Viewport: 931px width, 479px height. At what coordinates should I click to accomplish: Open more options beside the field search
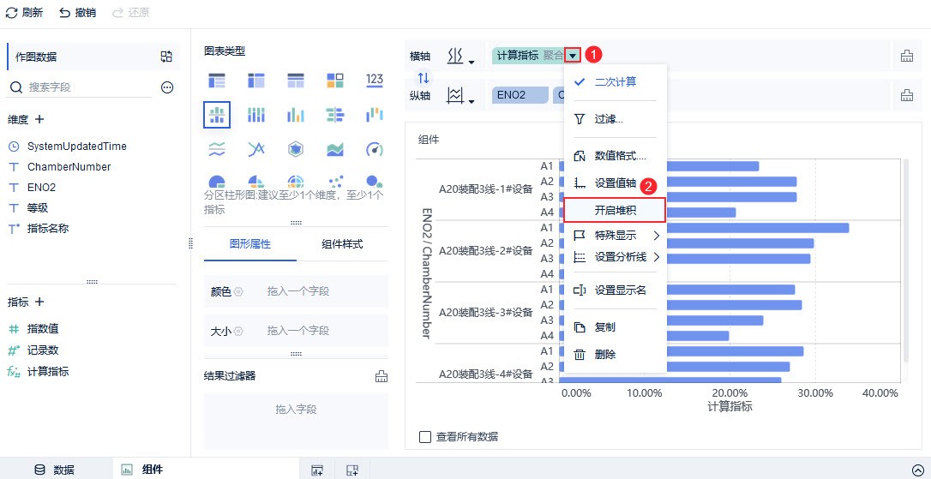click(x=167, y=87)
